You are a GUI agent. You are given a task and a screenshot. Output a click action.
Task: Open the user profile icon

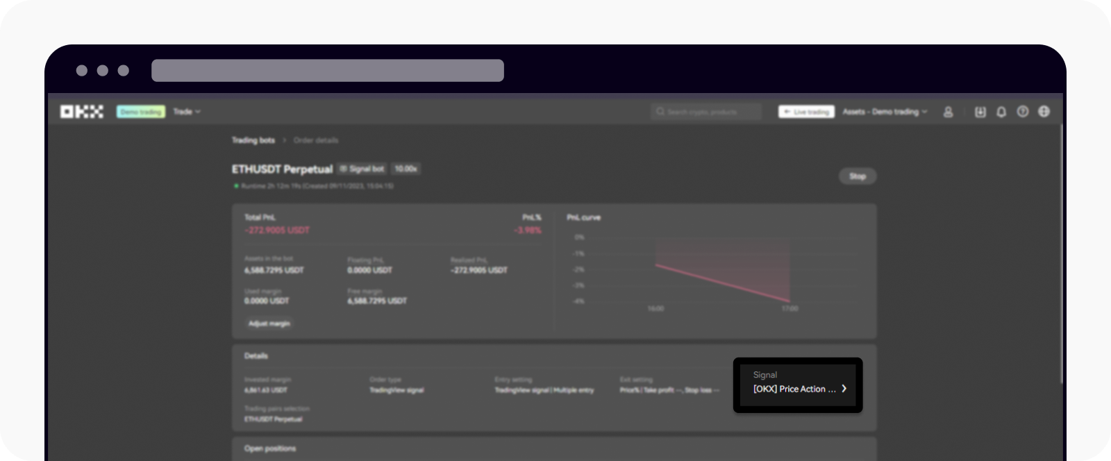click(948, 112)
